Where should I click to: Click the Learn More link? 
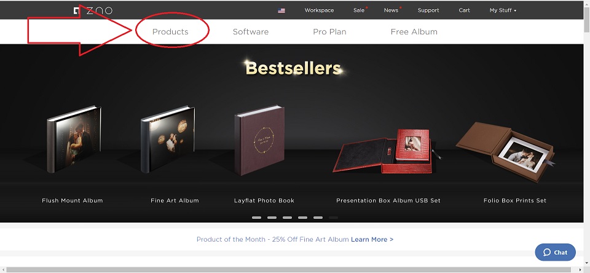372,239
